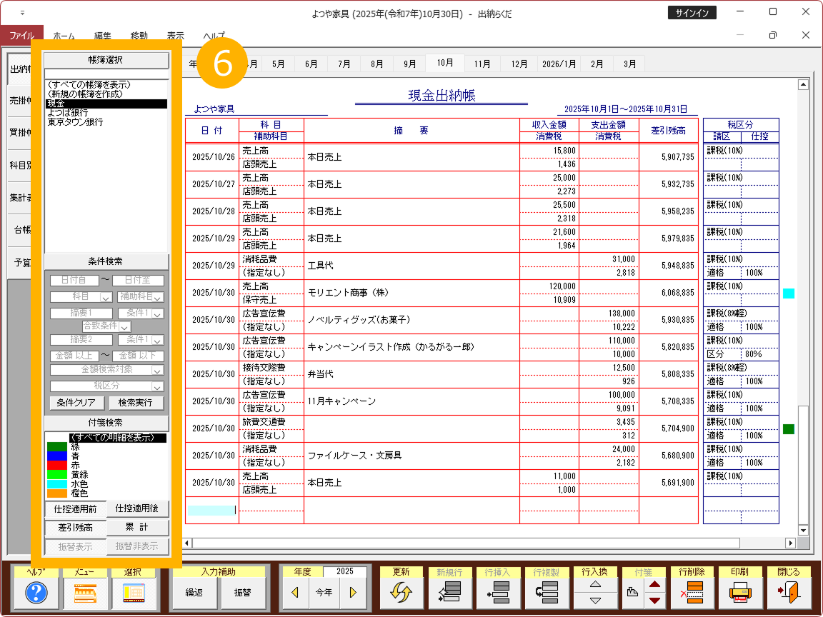Open the 科目 dropdown in 条件検索
Image resolution: width=823 pixels, height=617 pixels.
(x=105, y=297)
